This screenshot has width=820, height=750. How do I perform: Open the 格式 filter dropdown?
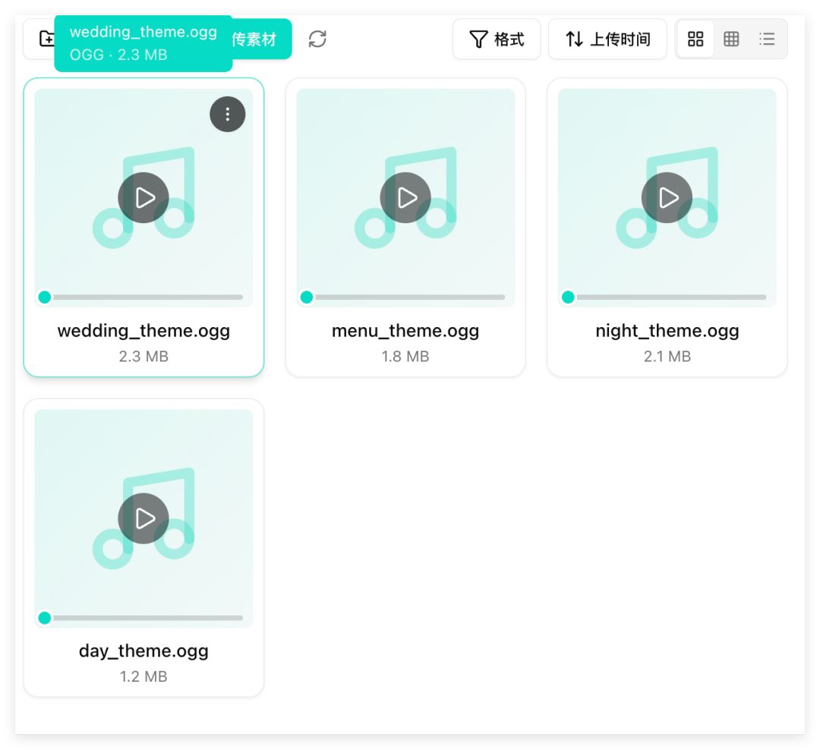(x=497, y=39)
